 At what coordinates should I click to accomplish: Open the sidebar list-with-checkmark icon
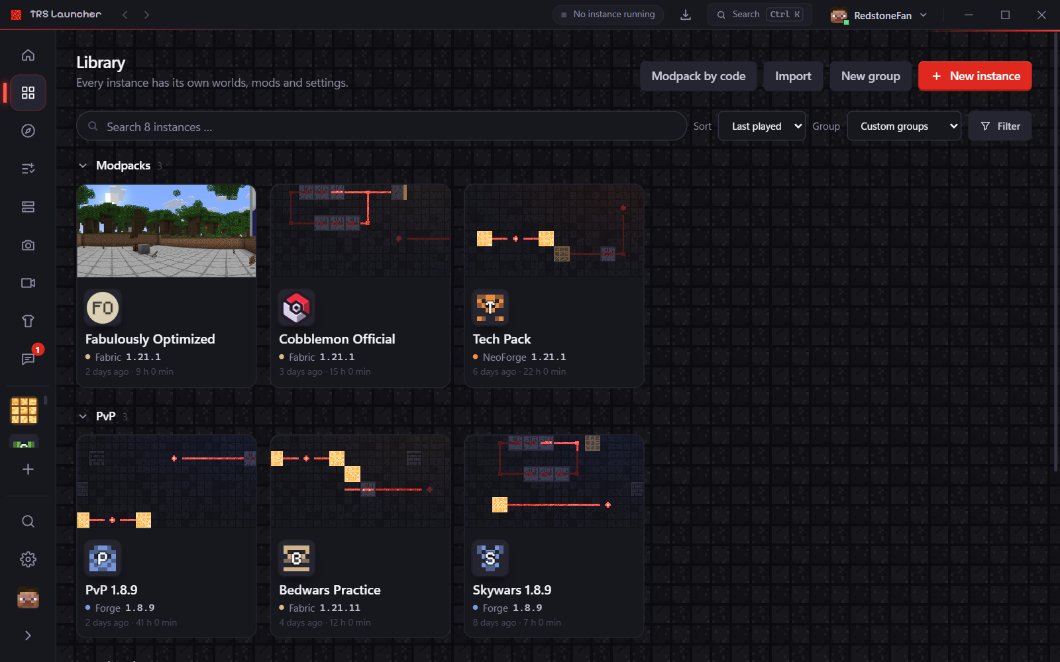tap(28, 169)
